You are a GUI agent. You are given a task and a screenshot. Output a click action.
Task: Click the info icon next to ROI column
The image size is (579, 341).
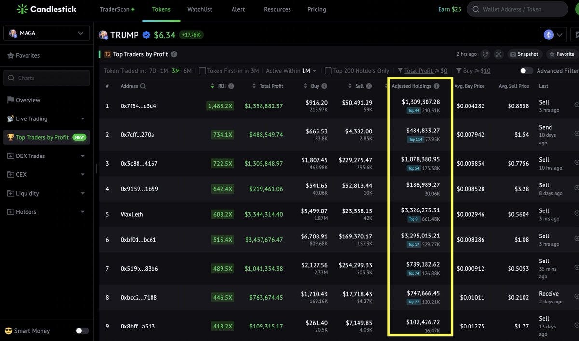[231, 86]
